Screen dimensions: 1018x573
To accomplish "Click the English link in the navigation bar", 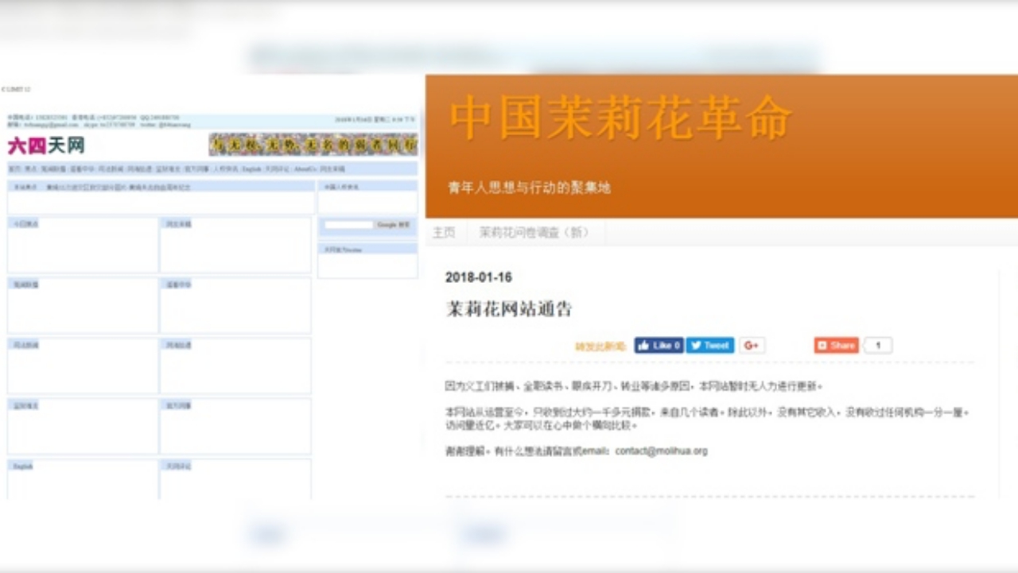I will point(251,169).
